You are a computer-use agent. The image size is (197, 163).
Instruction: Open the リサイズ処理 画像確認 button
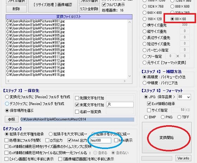pos(53,5)
